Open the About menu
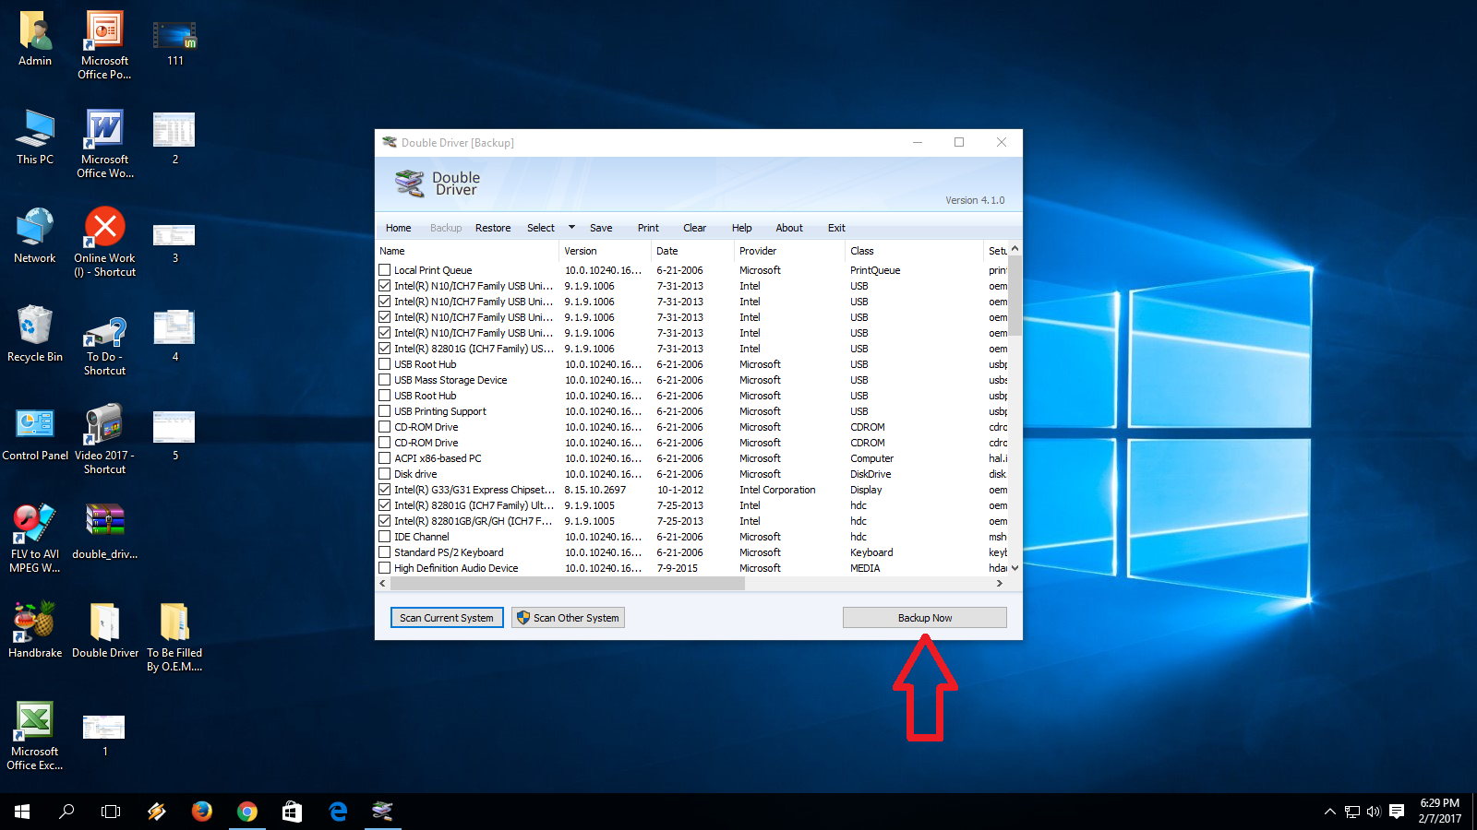 (x=788, y=228)
